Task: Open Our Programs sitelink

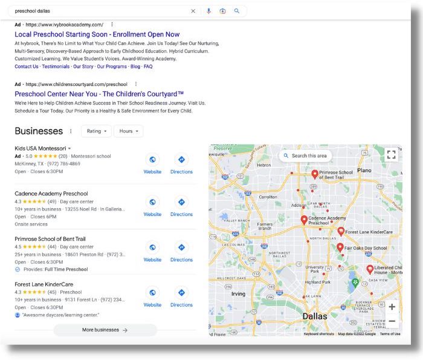Action: tap(112, 67)
